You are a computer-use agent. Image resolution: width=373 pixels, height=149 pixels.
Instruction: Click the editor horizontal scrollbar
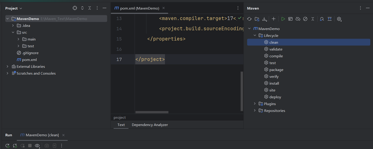tap(152, 112)
